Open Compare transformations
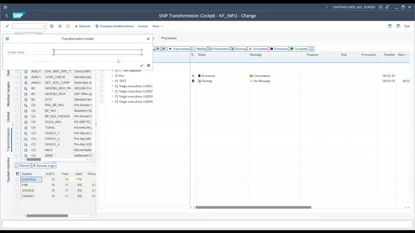This screenshot has width=415, height=233. tap(114, 26)
